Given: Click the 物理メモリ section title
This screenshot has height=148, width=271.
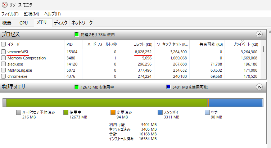Looking at the screenshot, I should tap(13, 87).
